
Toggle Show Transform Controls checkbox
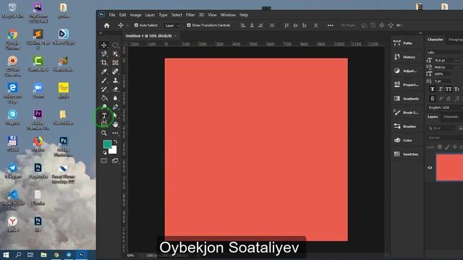click(x=189, y=25)
